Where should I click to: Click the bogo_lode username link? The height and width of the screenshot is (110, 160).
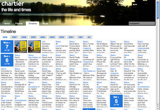pos(5,101)
